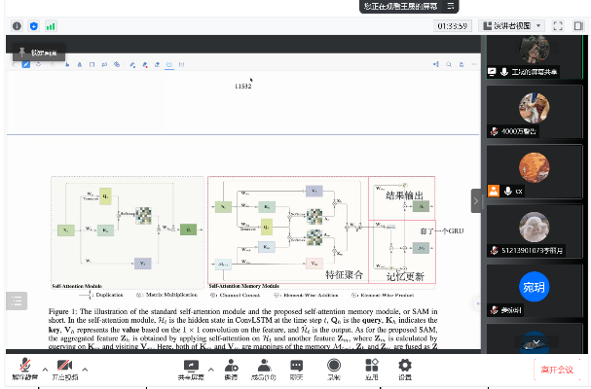
Task: Expand video options arrow beside camera
Action: pos(85,369)
